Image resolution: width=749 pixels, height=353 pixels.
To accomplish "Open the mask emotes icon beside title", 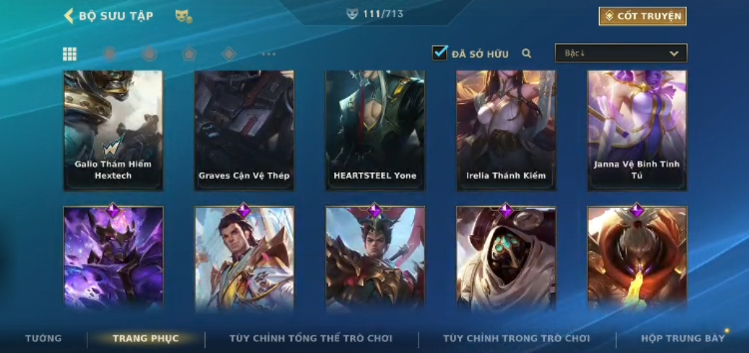I will (183, 17).
